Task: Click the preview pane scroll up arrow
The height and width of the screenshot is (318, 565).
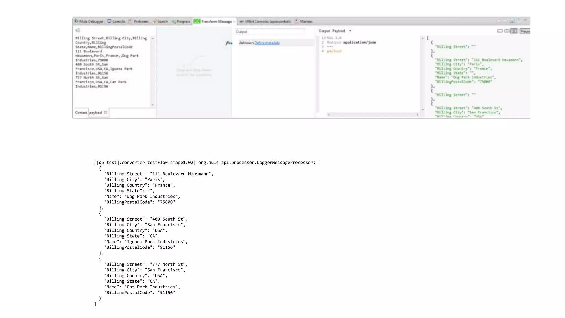Action: (423, 38)
